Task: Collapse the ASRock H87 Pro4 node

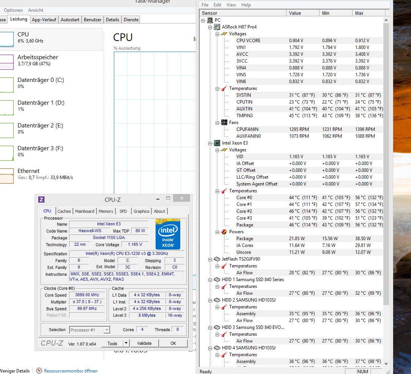Action: click(210, 27)
